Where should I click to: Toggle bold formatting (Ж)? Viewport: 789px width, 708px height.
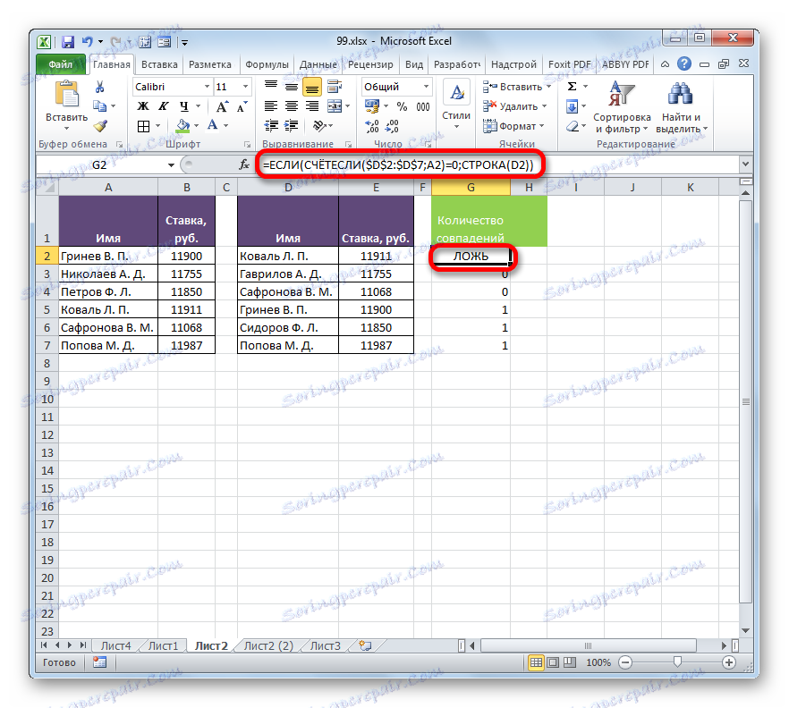pyautogui.click(x=142, y=105)
